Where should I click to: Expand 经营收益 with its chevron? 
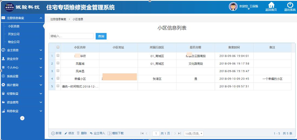coord(41,94)
